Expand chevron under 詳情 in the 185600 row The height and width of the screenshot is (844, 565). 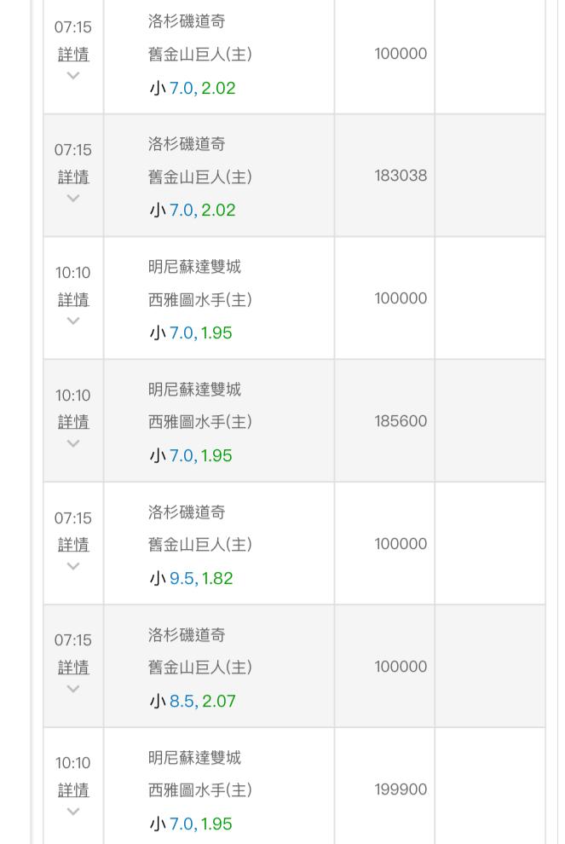pyautogui.click(x=73, y=443)
